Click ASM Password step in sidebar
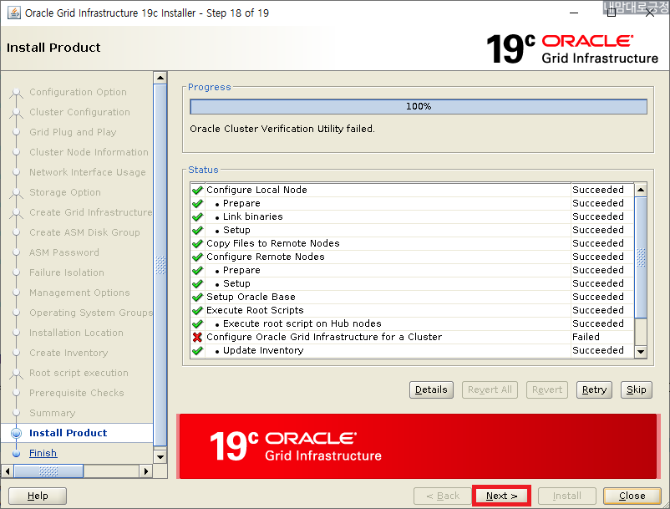This screenshot has height=509, width=670. point(64,252)
